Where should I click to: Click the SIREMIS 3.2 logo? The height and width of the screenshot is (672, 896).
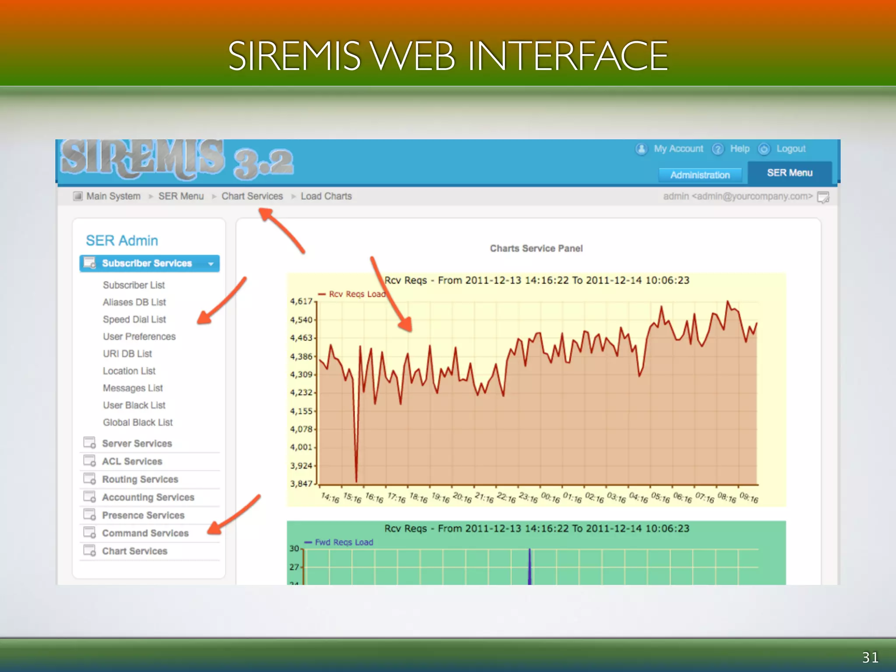point(177,160)
